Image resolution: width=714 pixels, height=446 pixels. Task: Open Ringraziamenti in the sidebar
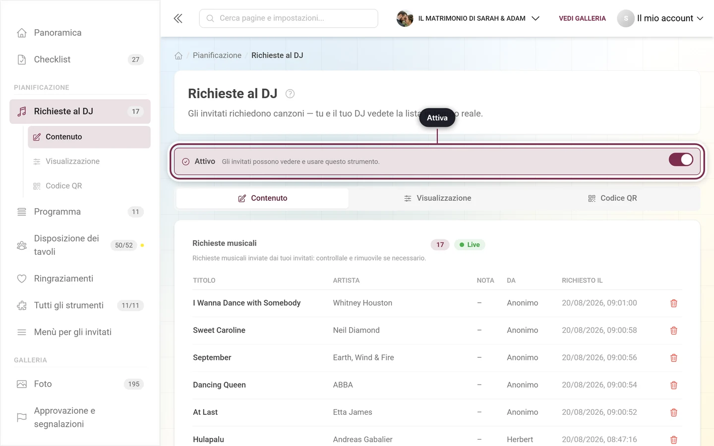[x=80, y=279]
